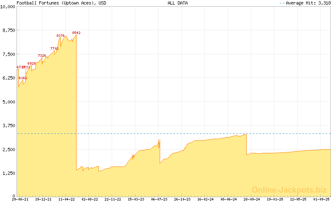Click the 16-02-24 date tick
This screenshot has height=203, width=331.
[x=206, y=200]
